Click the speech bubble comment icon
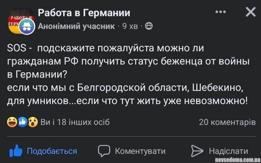This screenshot has height=163, width=261. click(x=105, y=151)
